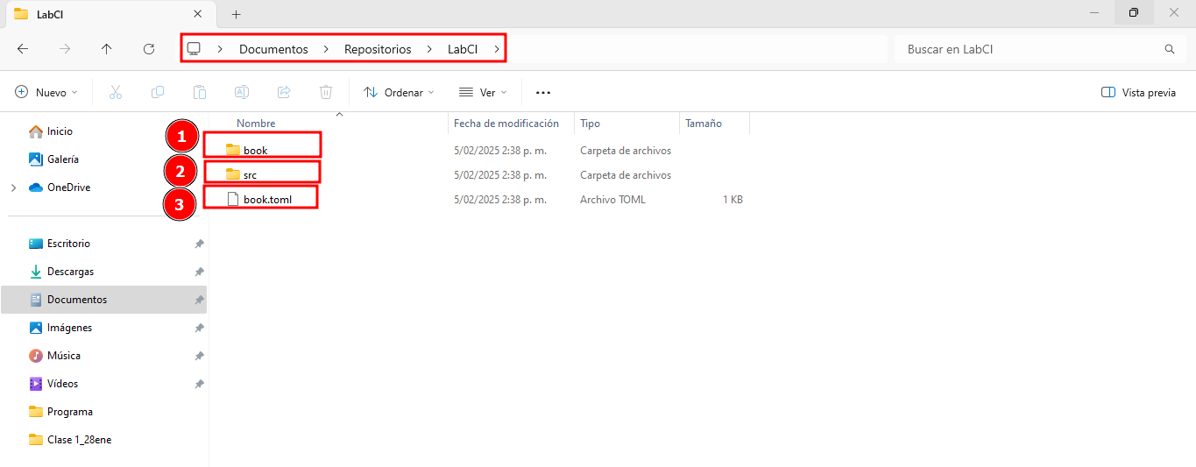Select the book.toml file icon
The image size is (1196, 467).
click(x=232, y=199)
